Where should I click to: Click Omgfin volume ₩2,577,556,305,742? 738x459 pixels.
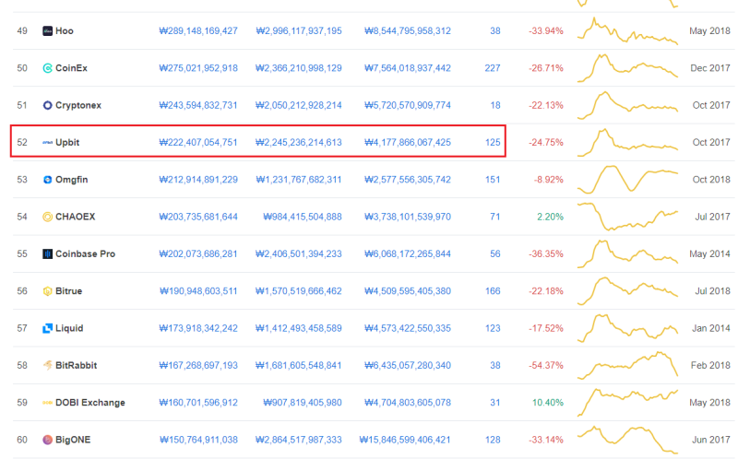pyautogui.click(x=408, y=180)
